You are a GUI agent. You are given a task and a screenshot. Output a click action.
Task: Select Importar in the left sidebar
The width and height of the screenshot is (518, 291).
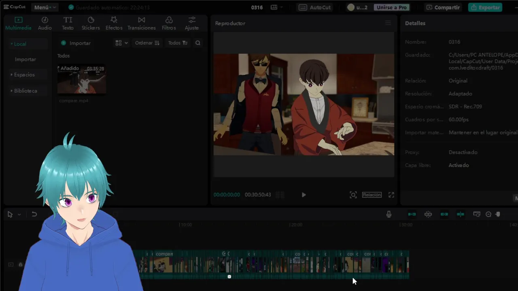pyautogui.click(x=25, y=59)
